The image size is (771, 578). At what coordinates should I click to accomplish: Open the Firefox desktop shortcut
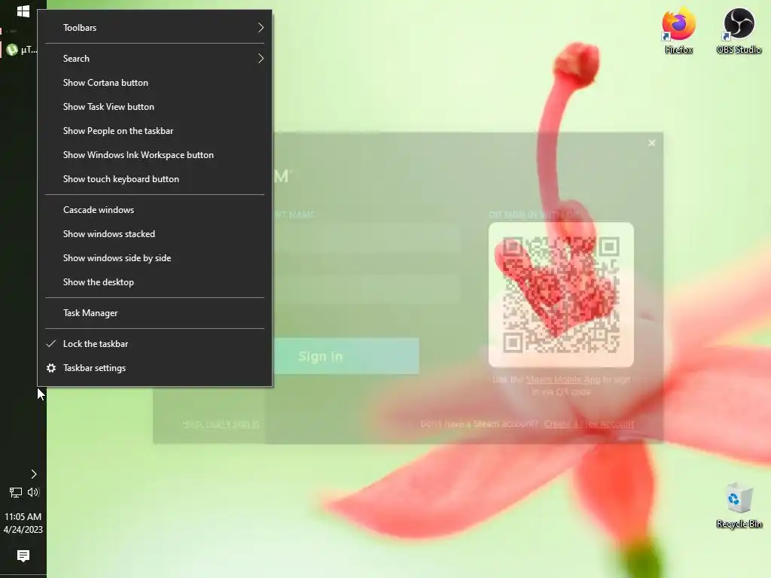tap(678, 30)
